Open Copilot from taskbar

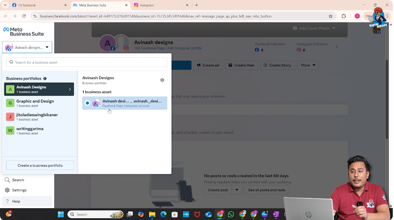[x=141, y=214]
